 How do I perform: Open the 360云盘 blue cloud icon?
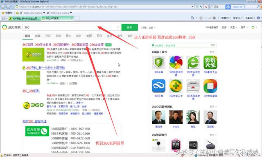coord(158,86)
